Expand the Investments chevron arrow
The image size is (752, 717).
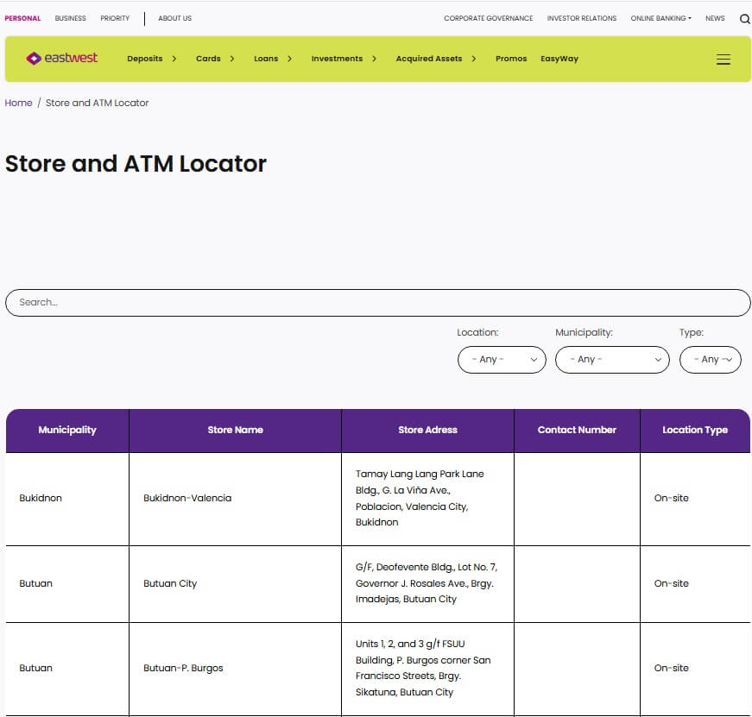375,59
